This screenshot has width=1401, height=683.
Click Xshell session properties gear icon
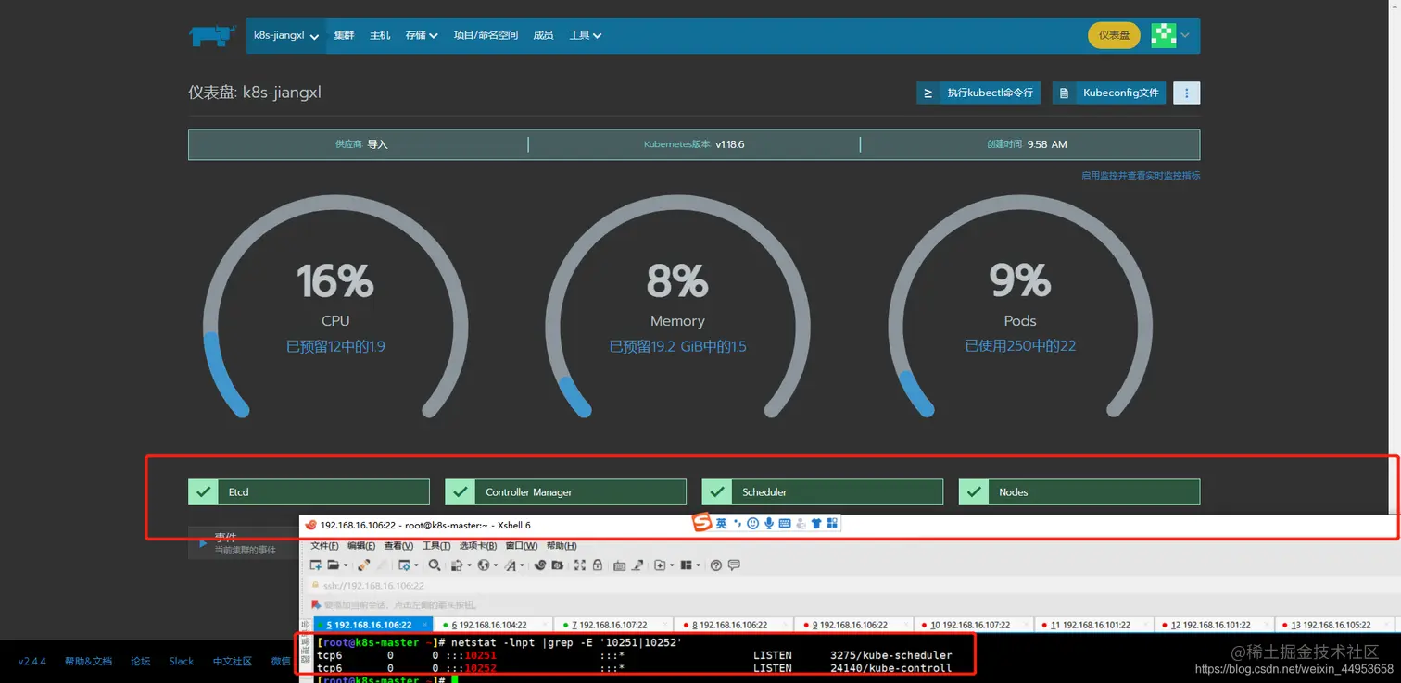tap(404, 565)
